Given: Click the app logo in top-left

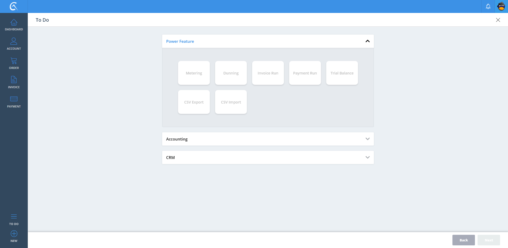Looking at the screenshot, I should (14, 6).
